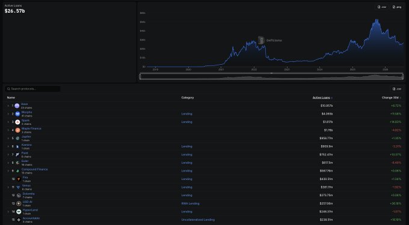Click the USD AI protocol logo
409x225 pixels.
(x=19, y=203)
